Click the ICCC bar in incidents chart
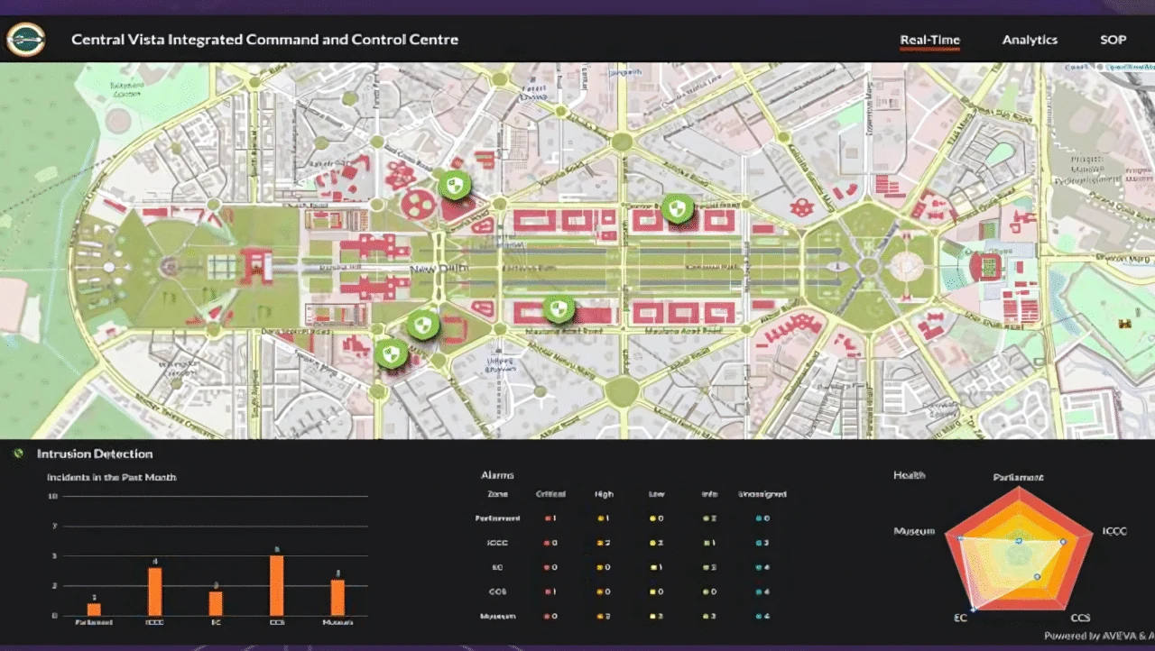 coord(155,591)
